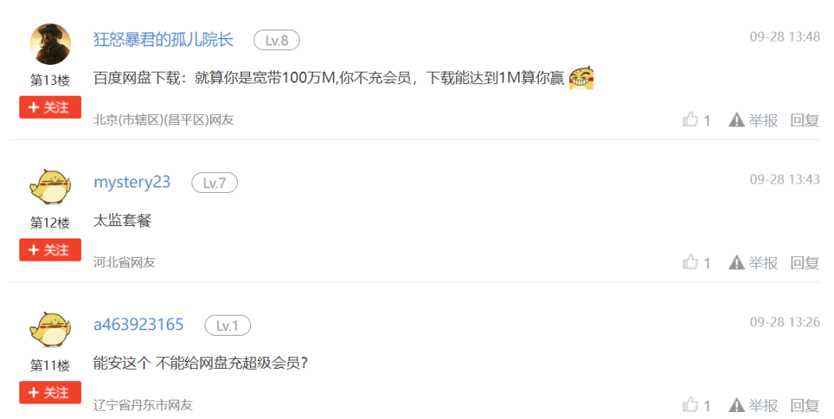Open avatar of 狂怒暴君的孤儿院长

click(50, 44)
